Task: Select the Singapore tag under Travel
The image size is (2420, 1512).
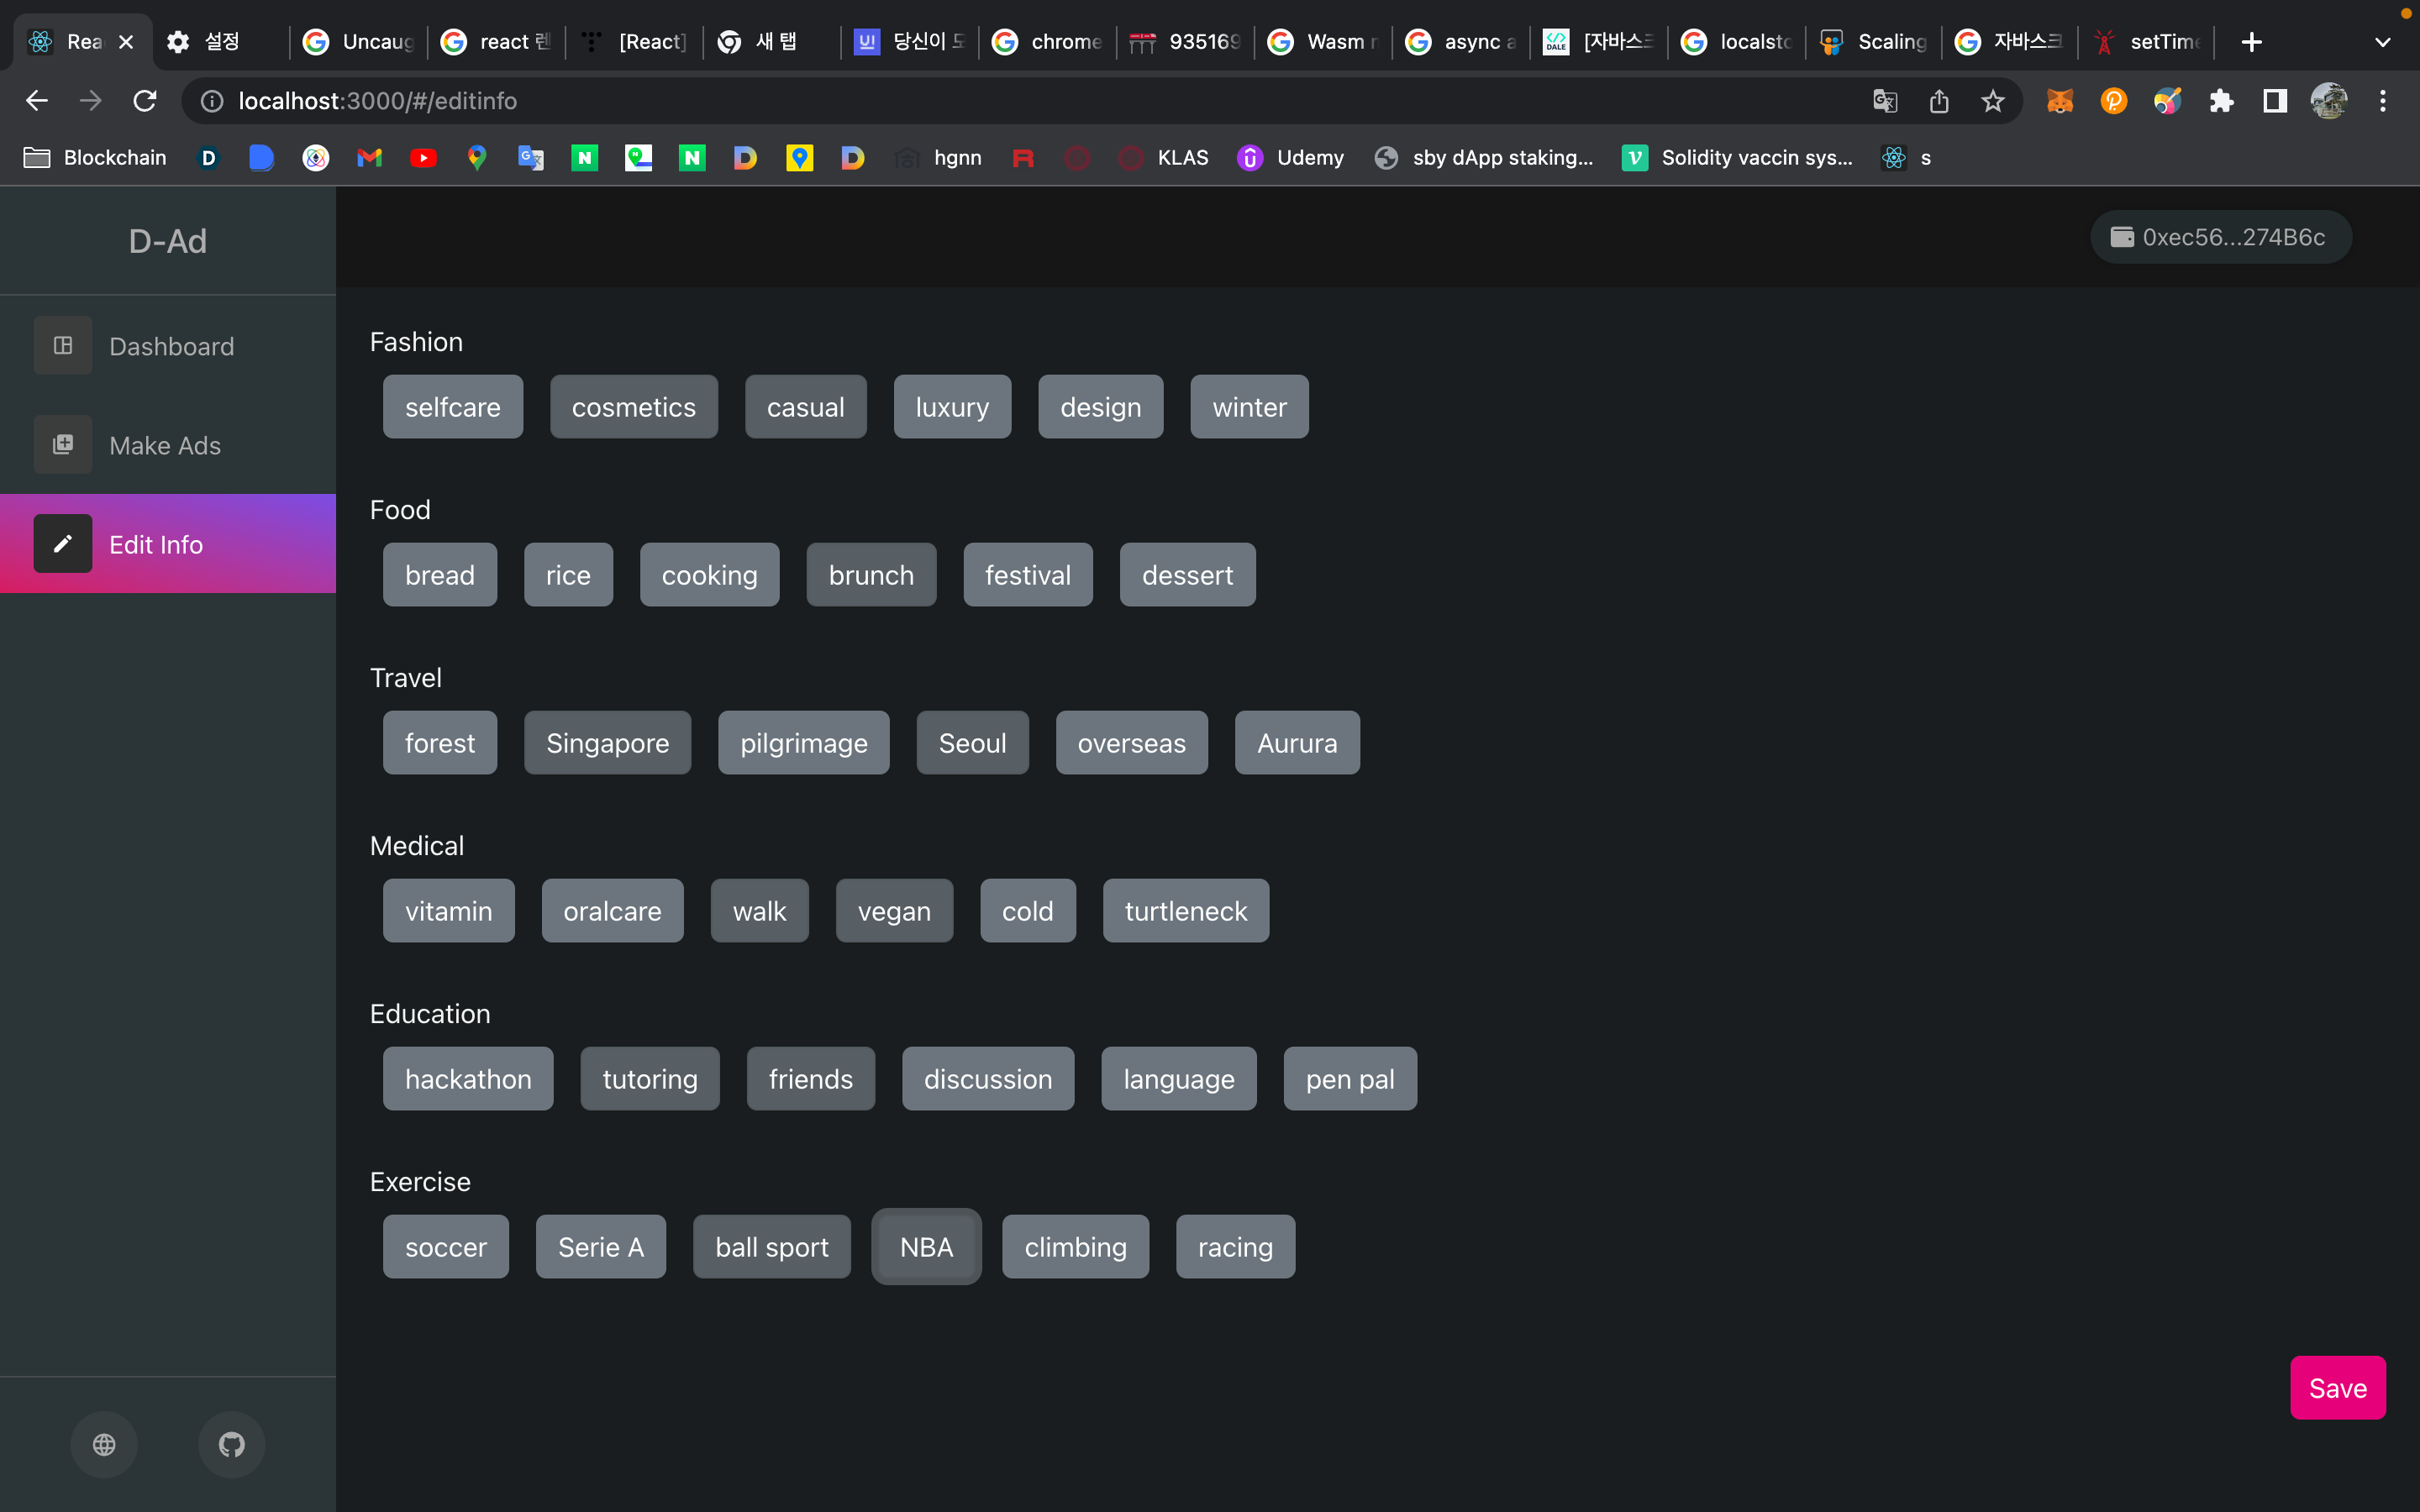Action: [607, 743]
